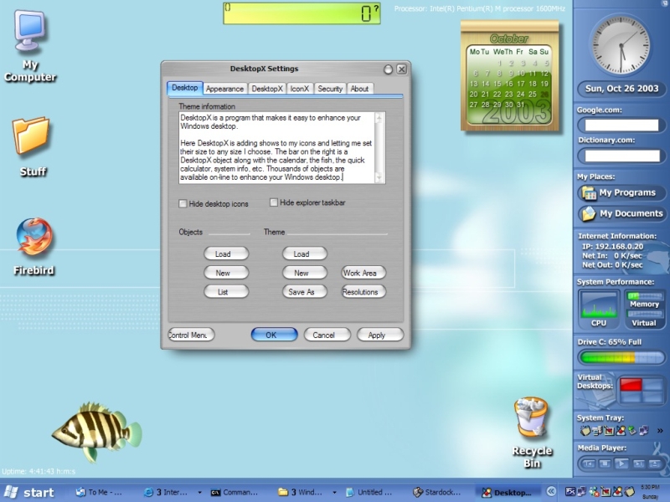
Task: Open the DesktopX tab
Action: pos(267,89)
